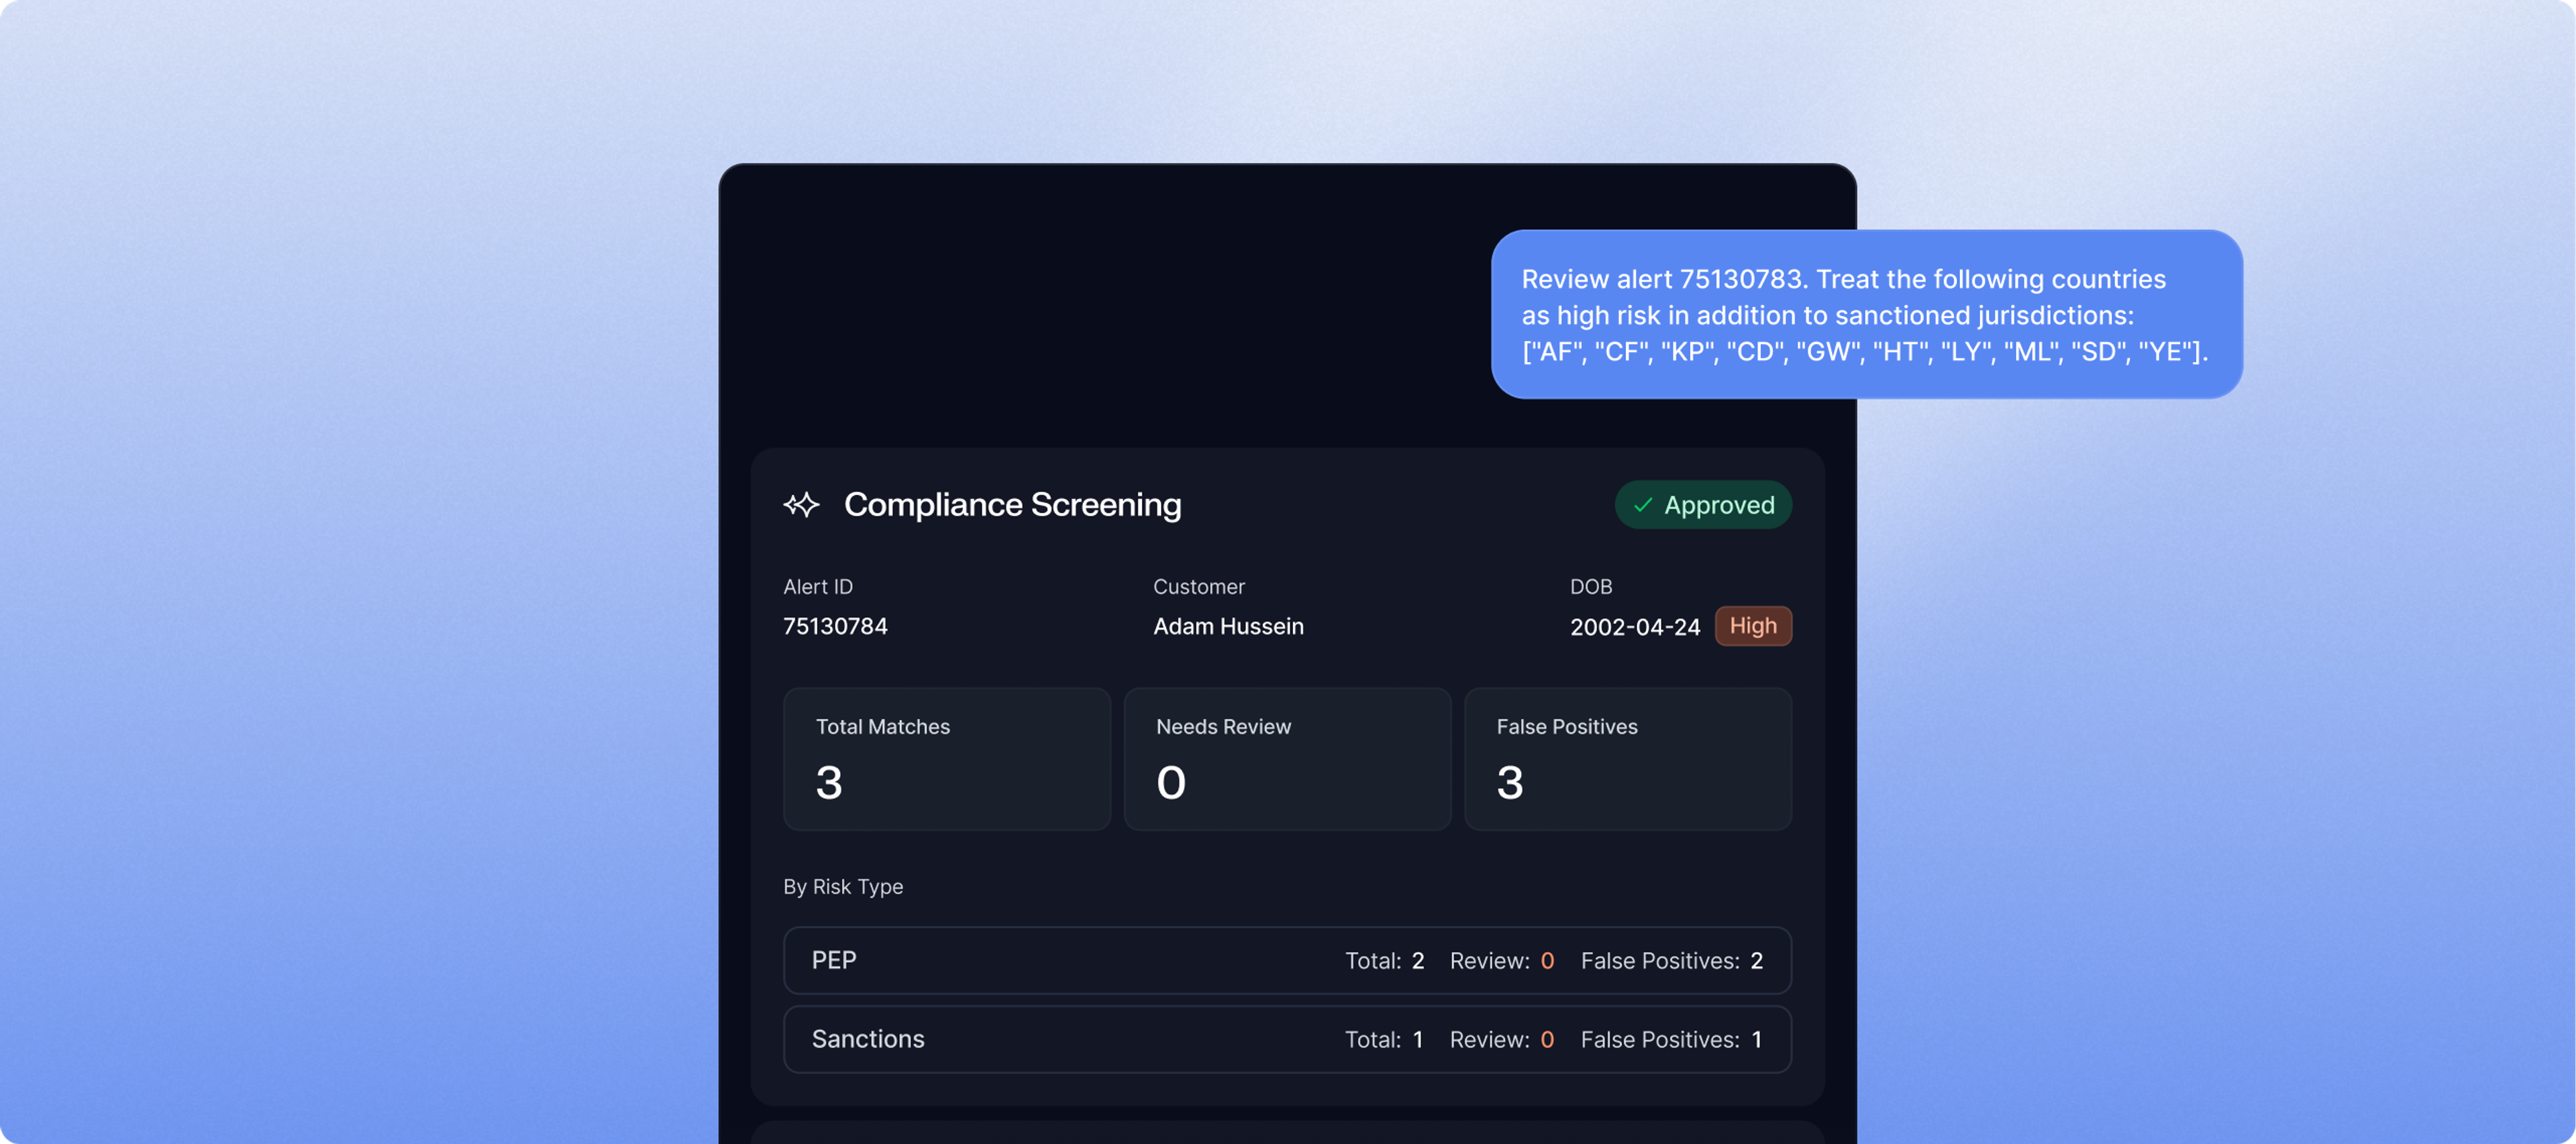Click the customer name Adam Hussein
The height and width of the screenshot is (1144, 2576).
pos(1228,626)
